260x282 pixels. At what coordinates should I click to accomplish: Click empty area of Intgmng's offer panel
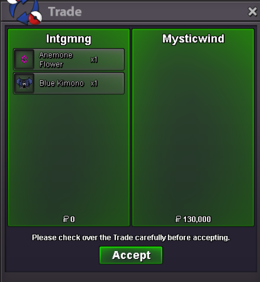(x=69, y=153)
